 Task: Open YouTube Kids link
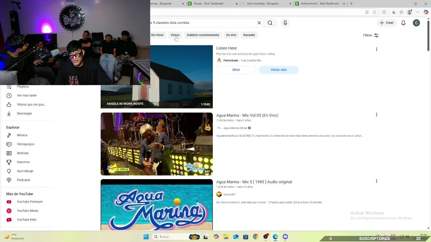pos(26,220)
